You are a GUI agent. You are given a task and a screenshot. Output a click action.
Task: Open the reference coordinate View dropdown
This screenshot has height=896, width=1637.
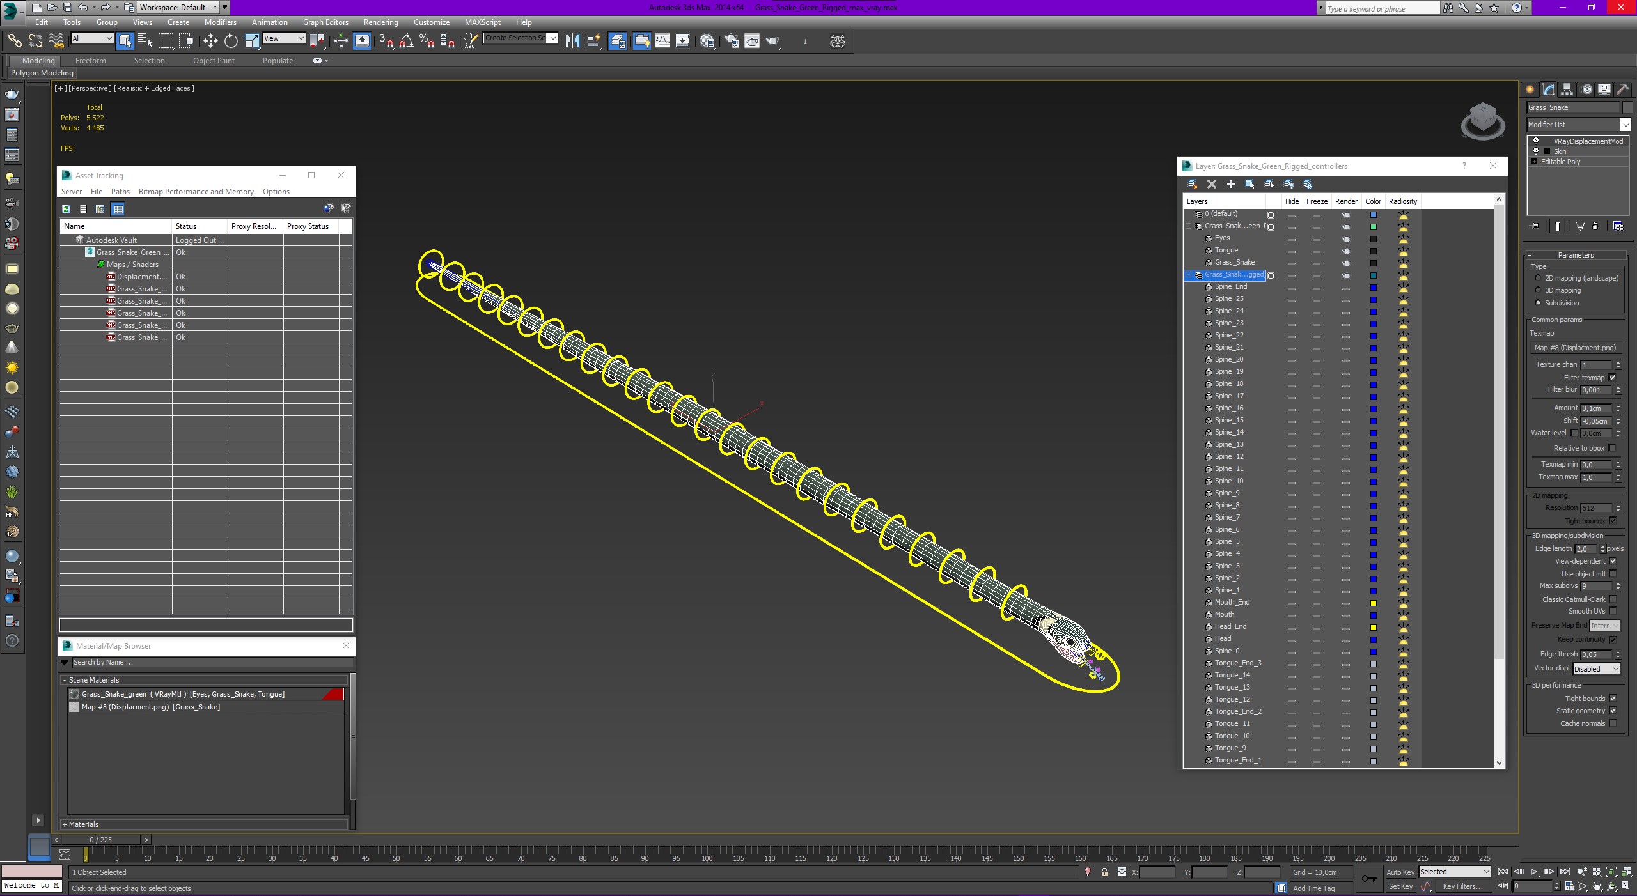(x=285, y=38)
